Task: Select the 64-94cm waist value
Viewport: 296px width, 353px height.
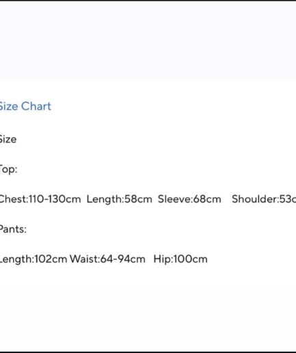Action: (123, 259)
